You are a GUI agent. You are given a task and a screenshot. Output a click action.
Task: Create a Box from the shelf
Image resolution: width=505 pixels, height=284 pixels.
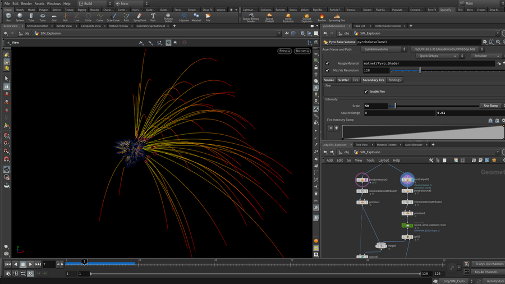(x=8, y=17)
